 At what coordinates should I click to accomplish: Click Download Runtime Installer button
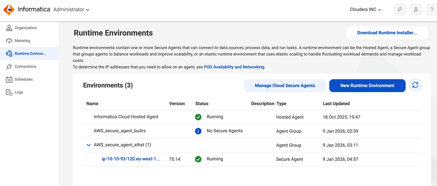coord(387,33)
